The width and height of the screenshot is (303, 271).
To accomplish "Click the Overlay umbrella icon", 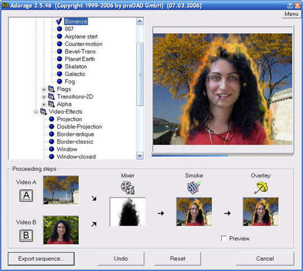I will tap(261, 188).
